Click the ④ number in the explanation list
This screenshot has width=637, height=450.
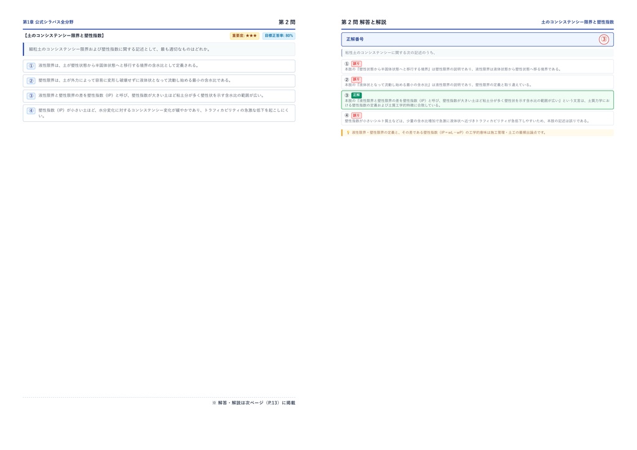coord(346,115)
